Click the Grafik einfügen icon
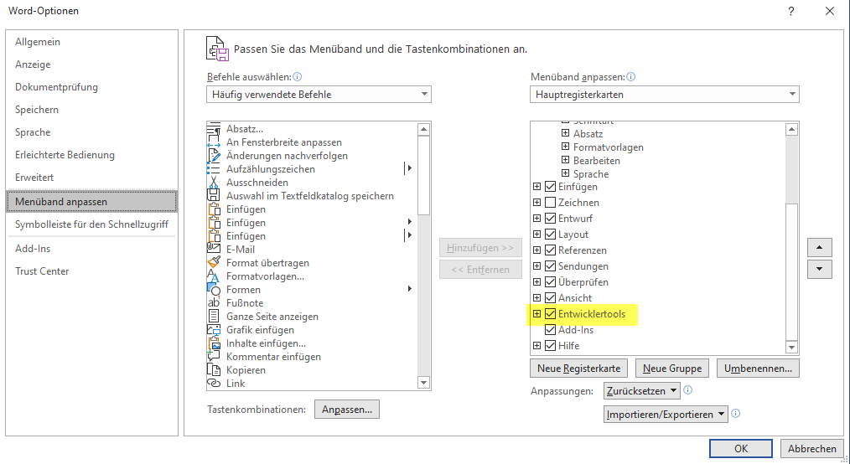Image resolution: width=850 pixels, height=464 pixels. [214, 330]
